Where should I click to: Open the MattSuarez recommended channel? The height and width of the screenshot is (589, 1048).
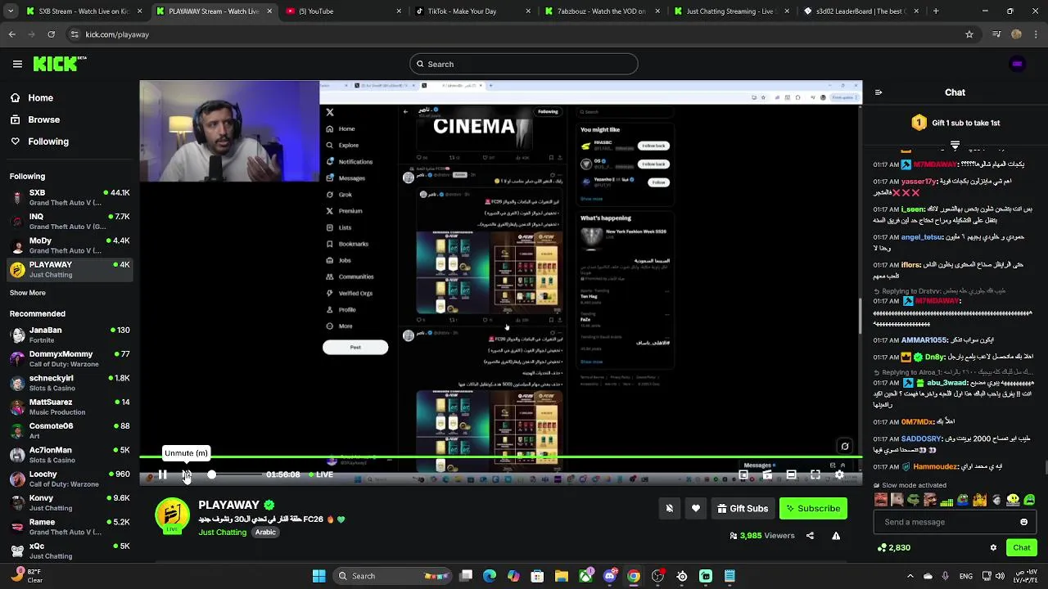pyautogui.click(x=70, y=407)
